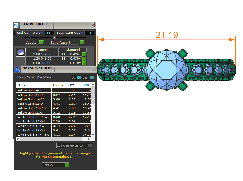Viewport: 243px width, 181px height.
Task: Toggle the GV library switch
Action: 79,78
